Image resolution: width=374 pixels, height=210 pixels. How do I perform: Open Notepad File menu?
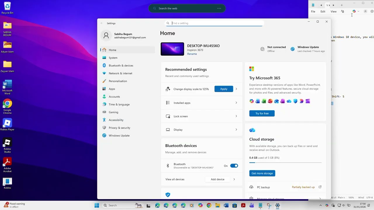(x=313, y=11)
